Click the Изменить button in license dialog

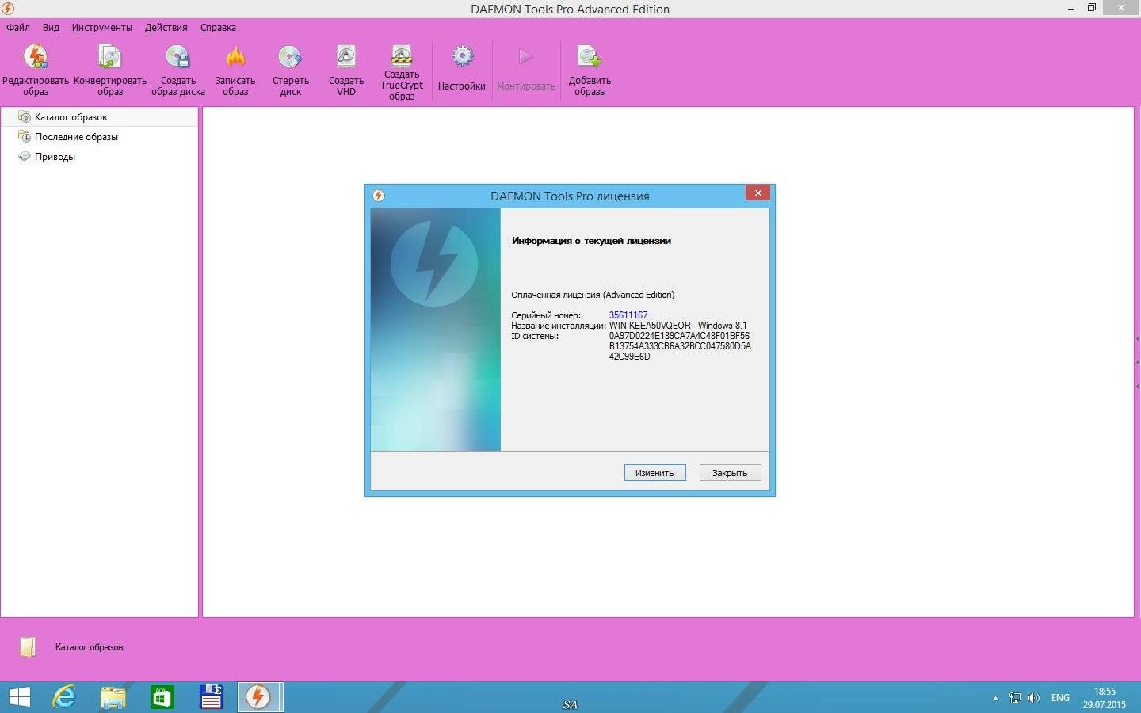click(654, 472)
